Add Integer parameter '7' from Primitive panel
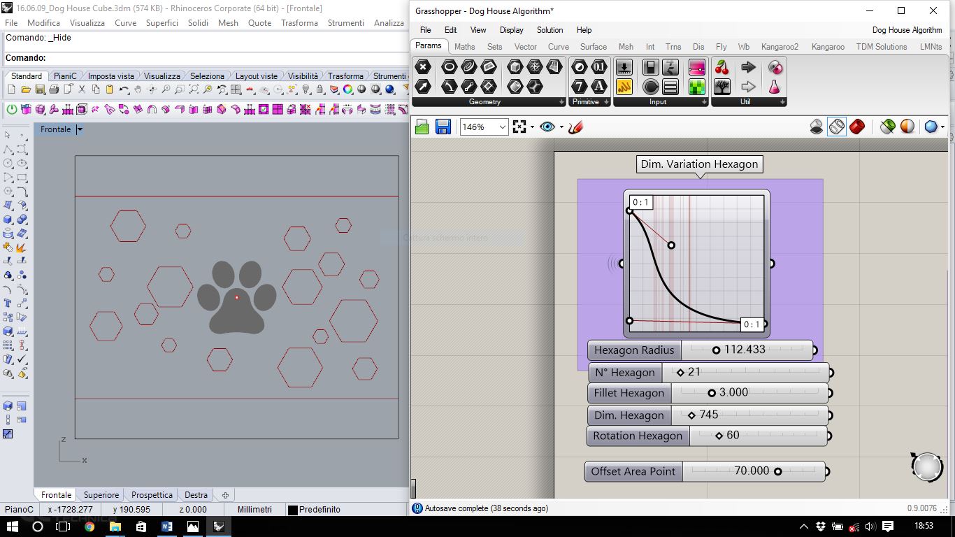955x537 pixels. [x=580, y=87]
